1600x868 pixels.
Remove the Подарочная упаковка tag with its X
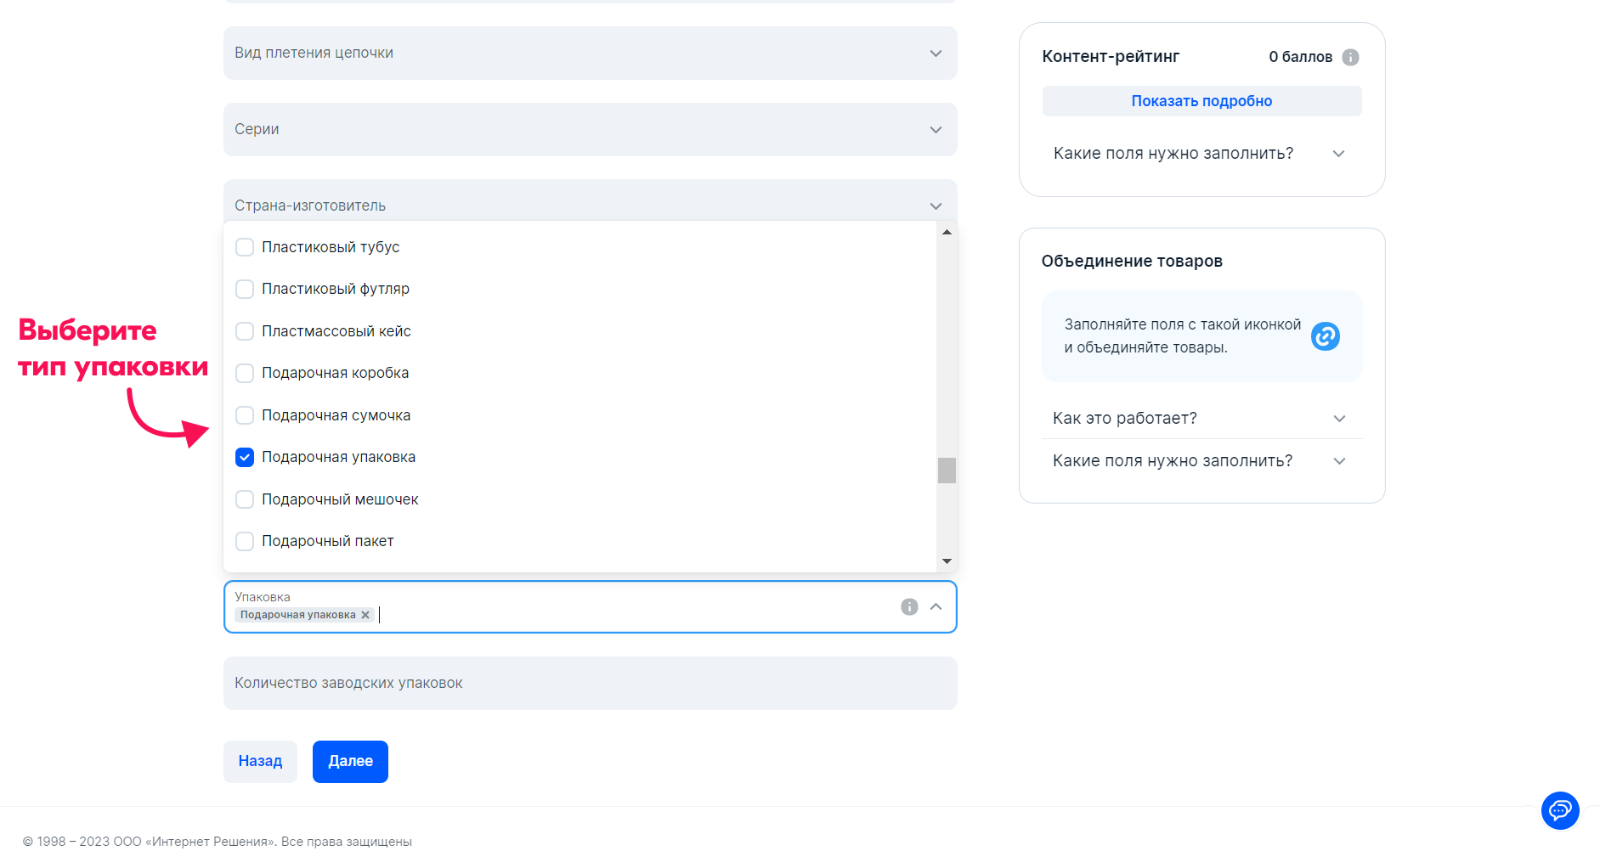pyautogui.click(x=365, y=615)
